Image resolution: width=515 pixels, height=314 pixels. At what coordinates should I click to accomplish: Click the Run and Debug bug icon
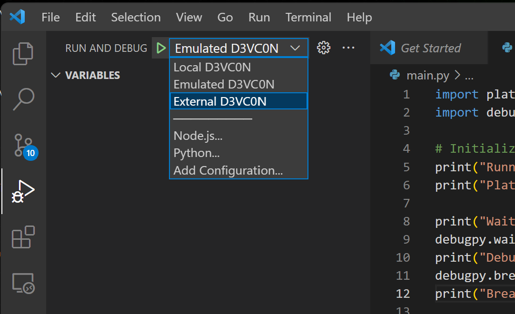tap(23, 191)
